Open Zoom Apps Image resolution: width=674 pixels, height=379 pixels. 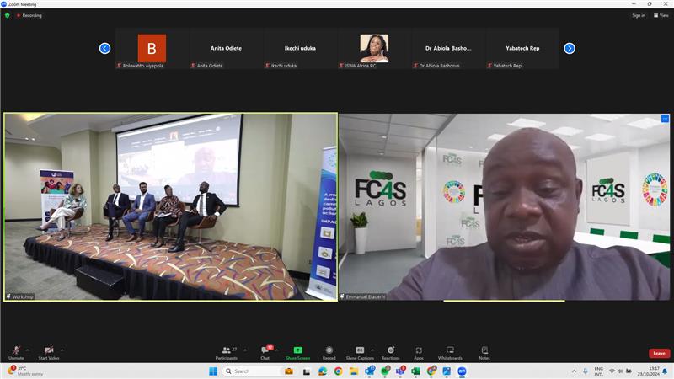(419, 353)
